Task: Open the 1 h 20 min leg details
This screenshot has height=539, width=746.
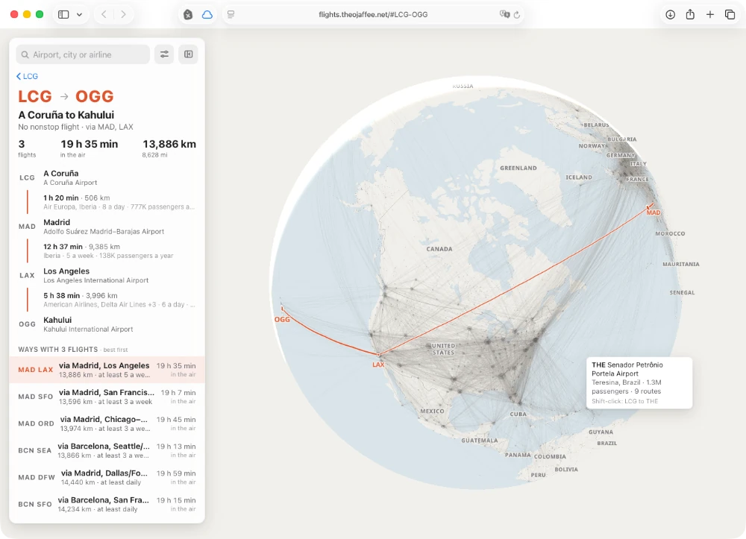Action: click(107, 202)
